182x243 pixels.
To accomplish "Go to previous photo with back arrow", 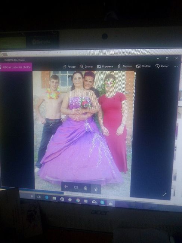I will [66, 187].
